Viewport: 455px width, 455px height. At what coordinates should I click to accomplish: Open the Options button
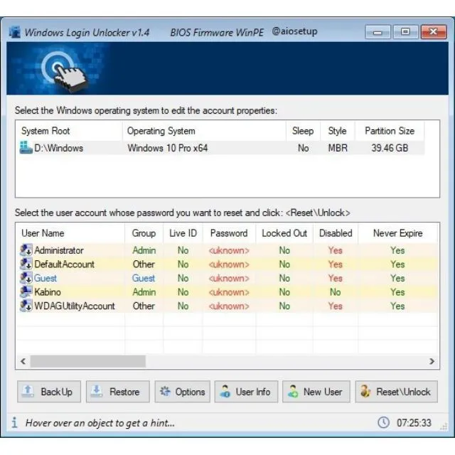pyautogui.click(x=183, y=392)
